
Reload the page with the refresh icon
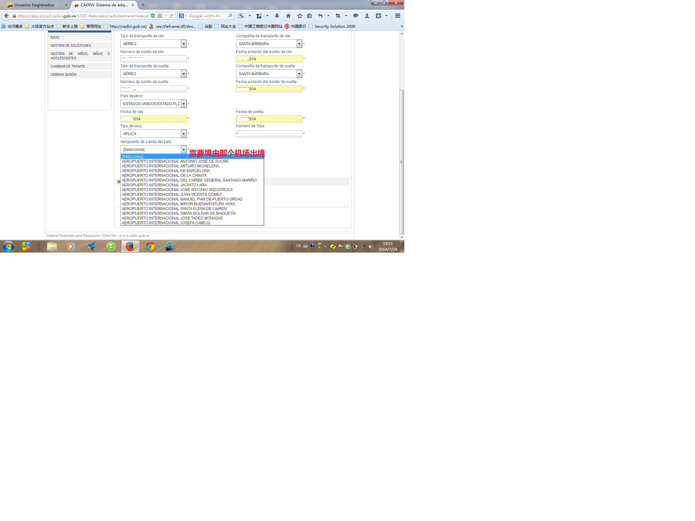tap(172, 16)
